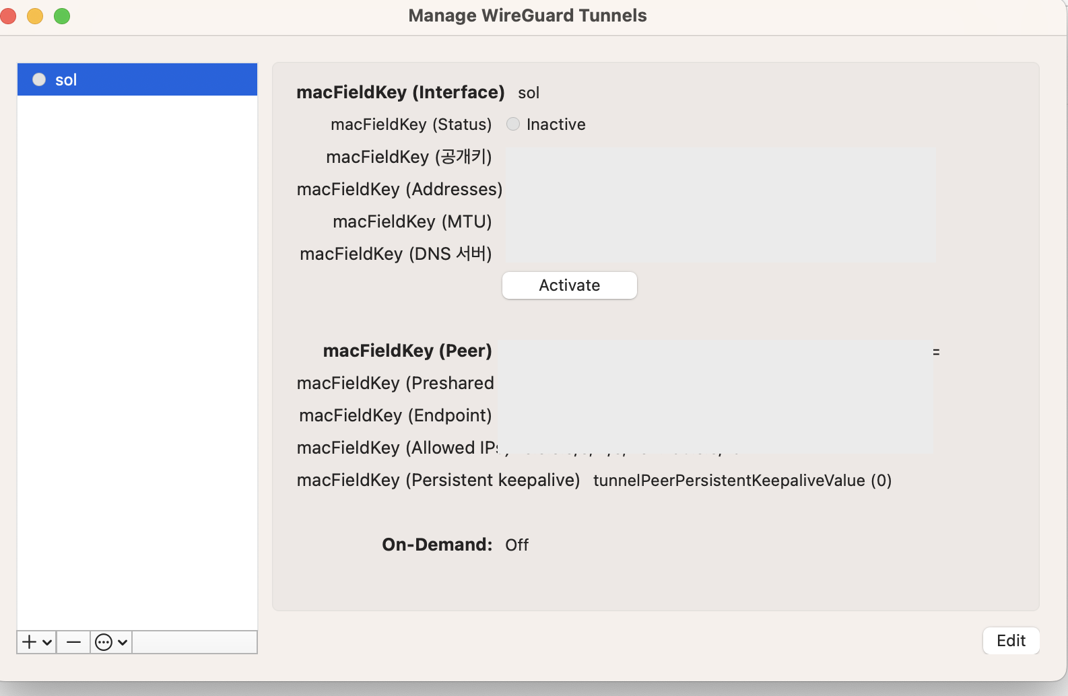Click the On-Demand: label
The image size is (1068, 696).
point(437,545)
